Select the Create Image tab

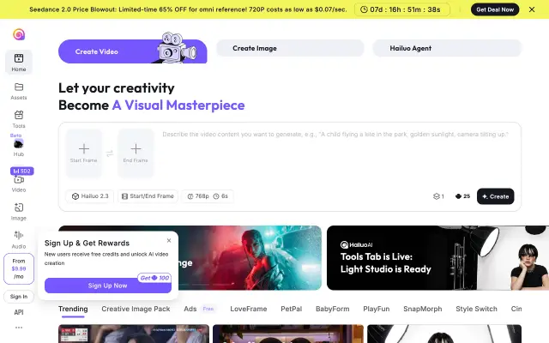coord(290,48)
